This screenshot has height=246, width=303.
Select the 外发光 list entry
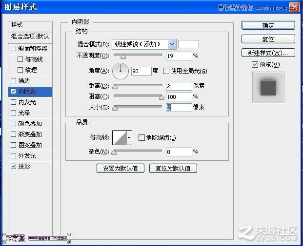30,155
